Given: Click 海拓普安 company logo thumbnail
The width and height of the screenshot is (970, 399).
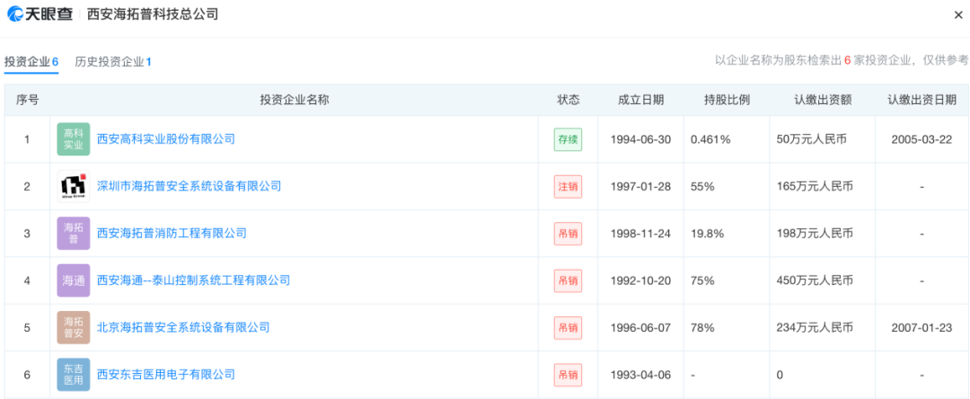Looking at the screenshot, I should [x=74, y=327].
